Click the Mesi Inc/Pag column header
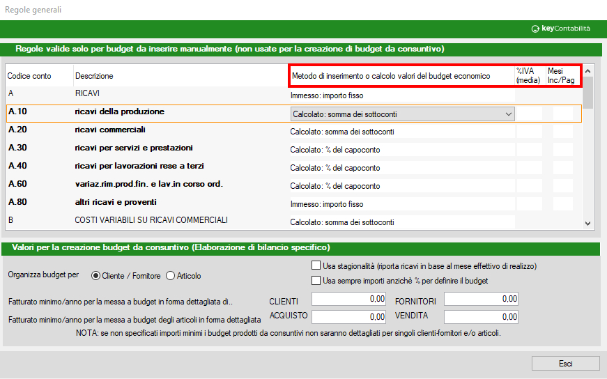The width and height of the screenshot is (607, 379). 561,75
